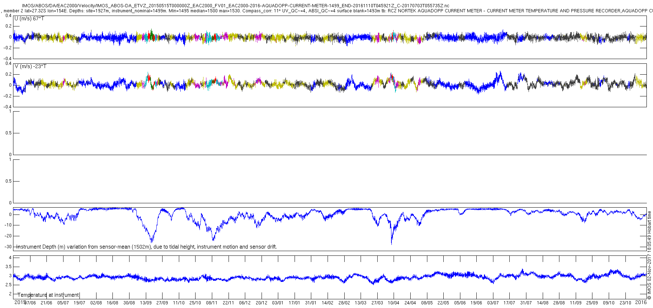653x308 pixels.
Task: Click the '05/06' date tick label
Action: pos(460,303)
